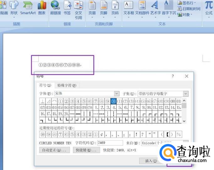This screenshot has height=170, width=214.
Task: Insert 日期和时间 date and time
Action: 189,9
